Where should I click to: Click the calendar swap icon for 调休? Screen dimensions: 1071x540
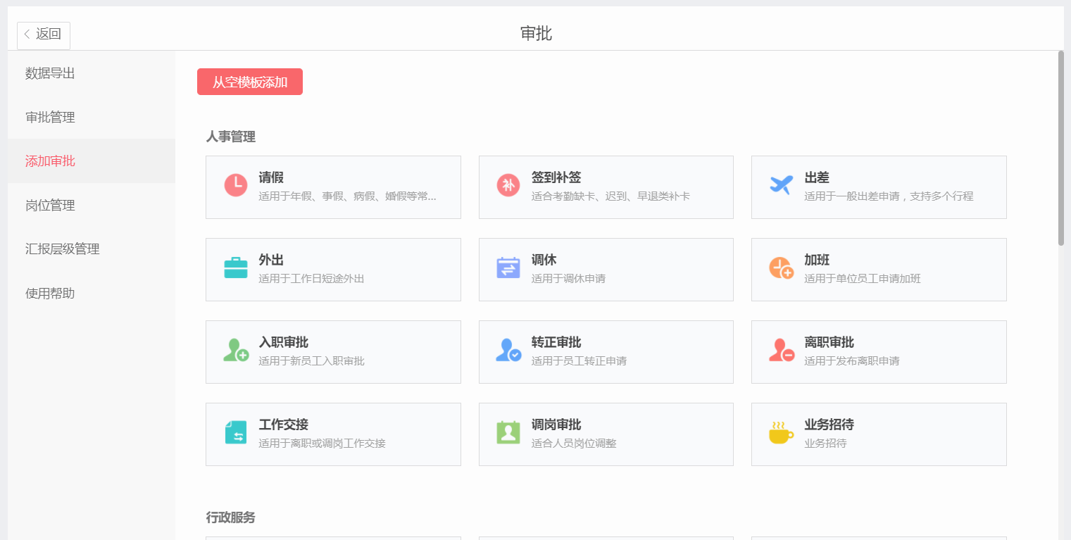pyautogui.click(x=508, y=268)
